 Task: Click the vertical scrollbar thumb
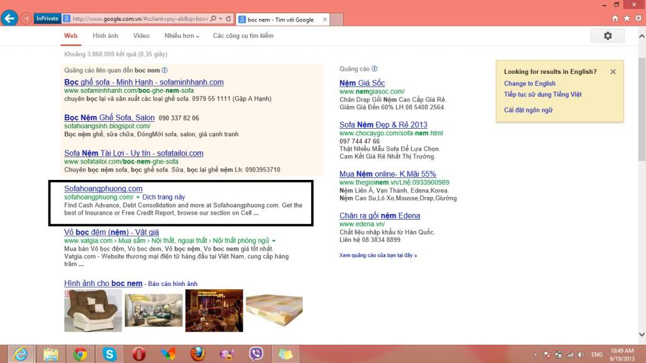tap(642, 109)
